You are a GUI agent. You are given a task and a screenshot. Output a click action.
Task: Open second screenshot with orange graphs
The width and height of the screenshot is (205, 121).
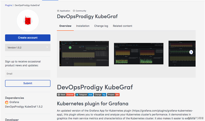[x=139, y=54]
